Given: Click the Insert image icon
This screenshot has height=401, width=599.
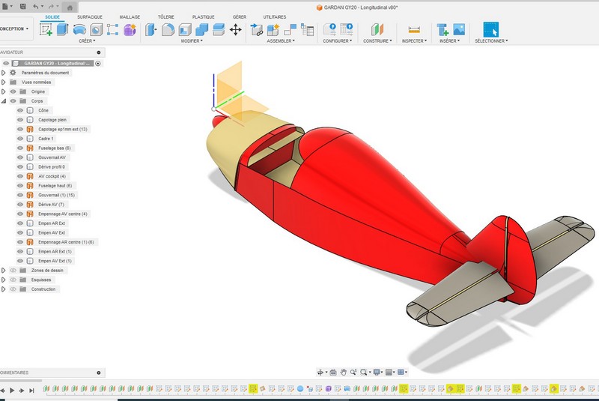Looking at the screenshot, I should [459, 29].
